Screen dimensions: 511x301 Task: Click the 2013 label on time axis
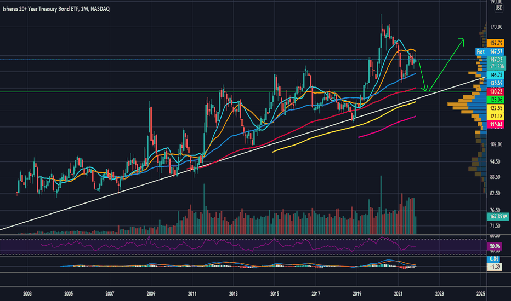[x=234, y=294]
